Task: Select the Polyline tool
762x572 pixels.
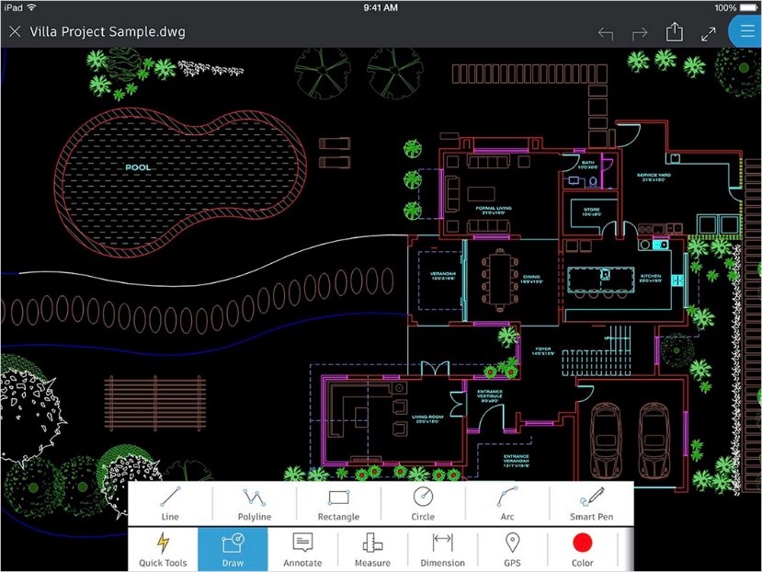Action: 254,501
